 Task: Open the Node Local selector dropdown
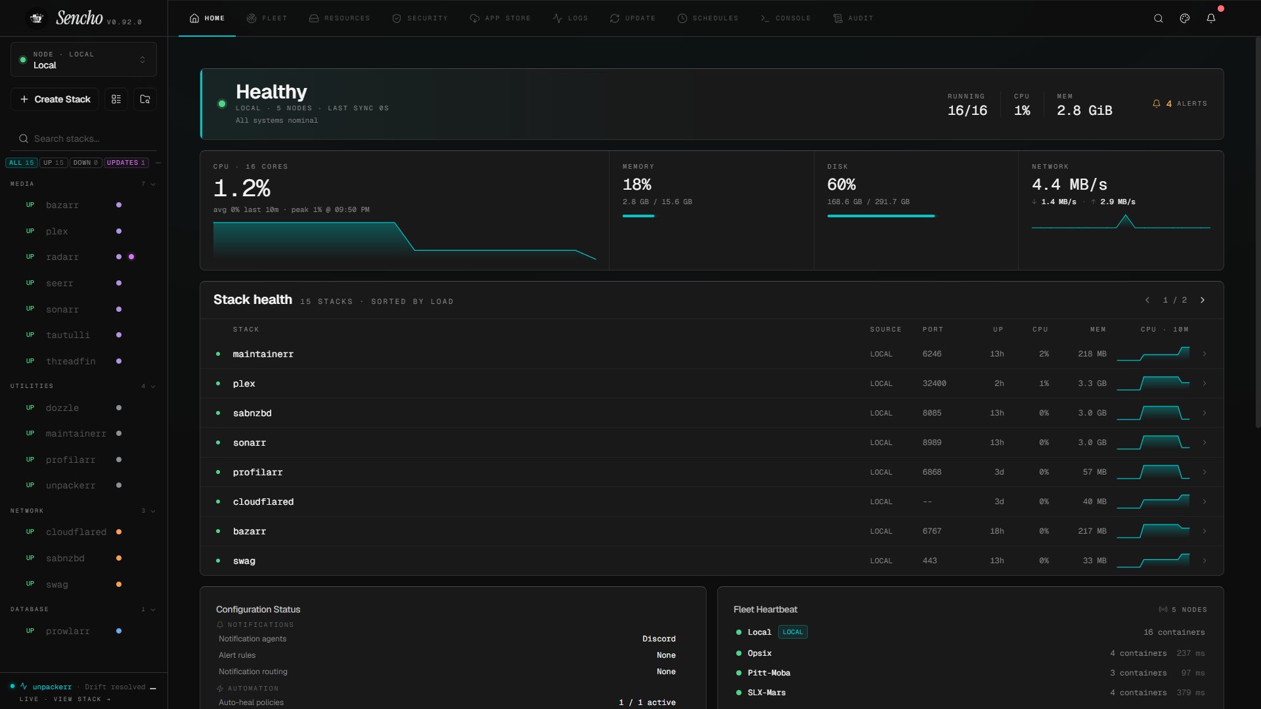click(83, 60)
